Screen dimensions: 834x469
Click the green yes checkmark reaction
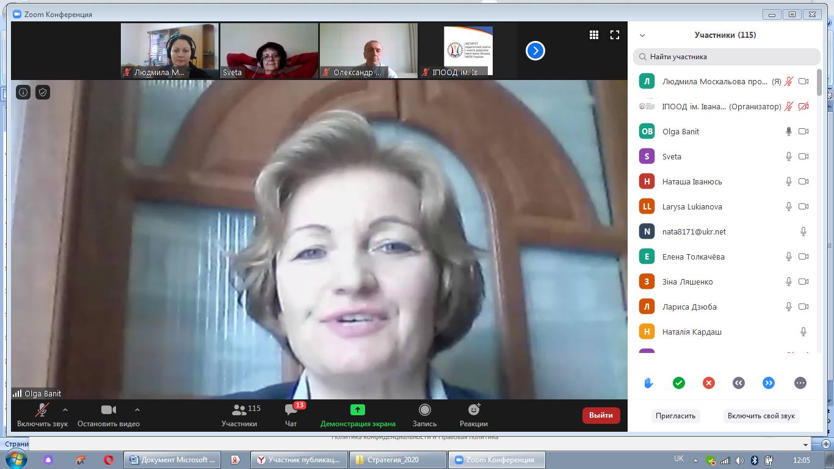[678, 383]
